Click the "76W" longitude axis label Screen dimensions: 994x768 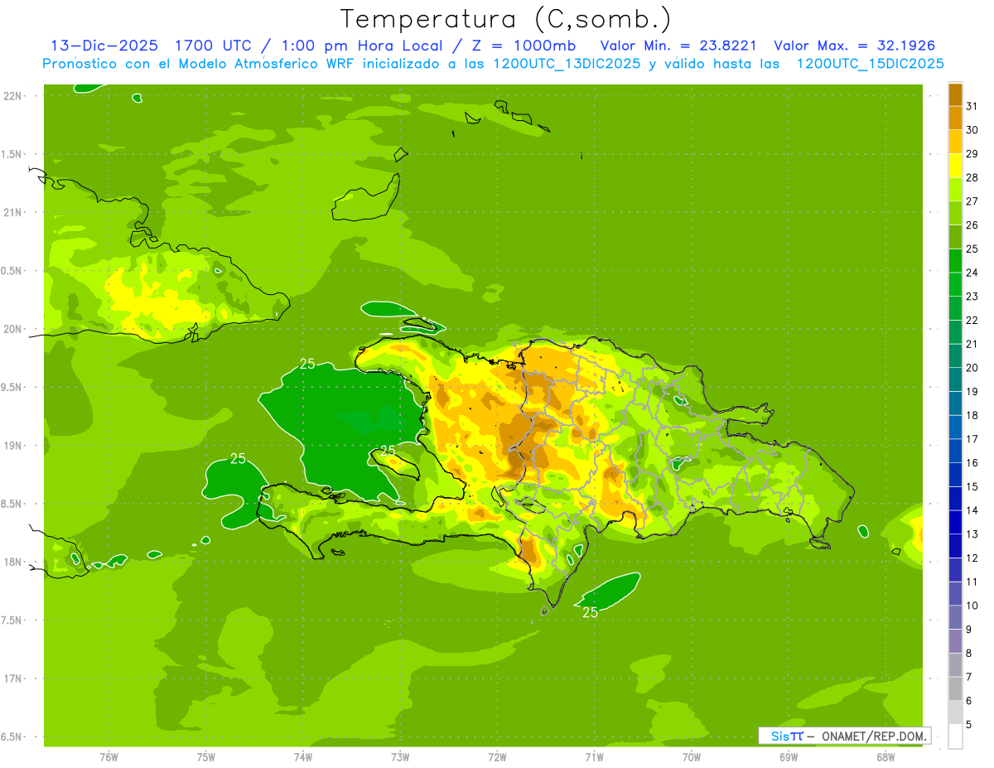click(x=109, y=756)
